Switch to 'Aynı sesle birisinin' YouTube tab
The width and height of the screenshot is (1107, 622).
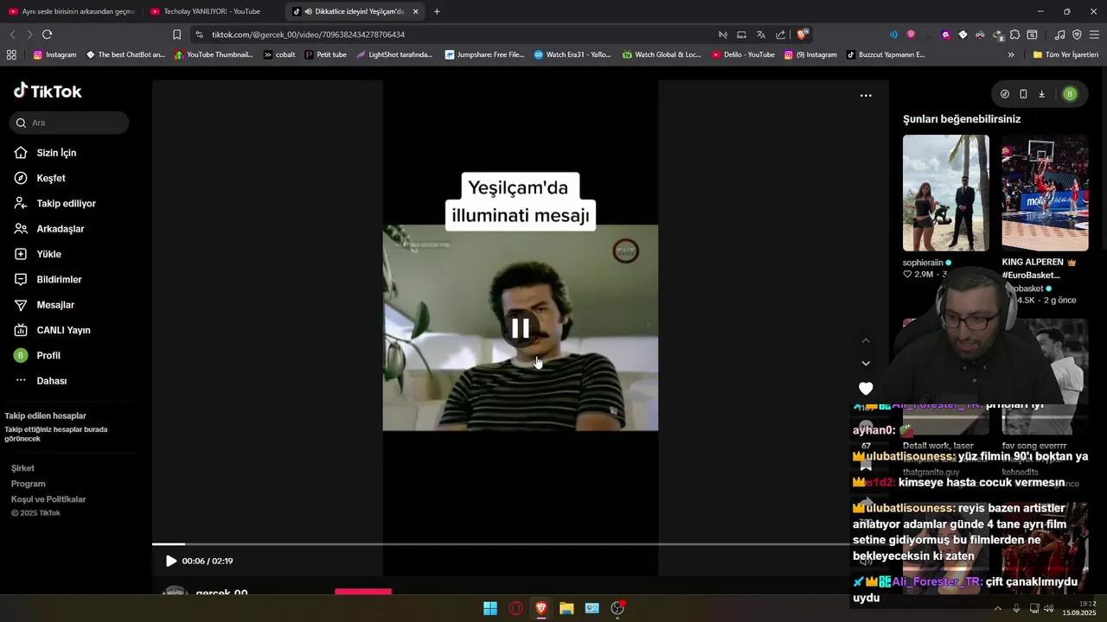(71, 11)
